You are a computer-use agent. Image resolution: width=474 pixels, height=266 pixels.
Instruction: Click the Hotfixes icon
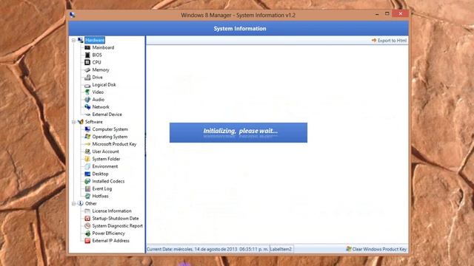tap(87, 197)
